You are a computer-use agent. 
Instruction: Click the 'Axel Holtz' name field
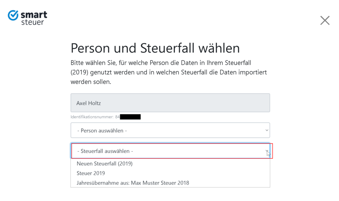tap(170, 103)
